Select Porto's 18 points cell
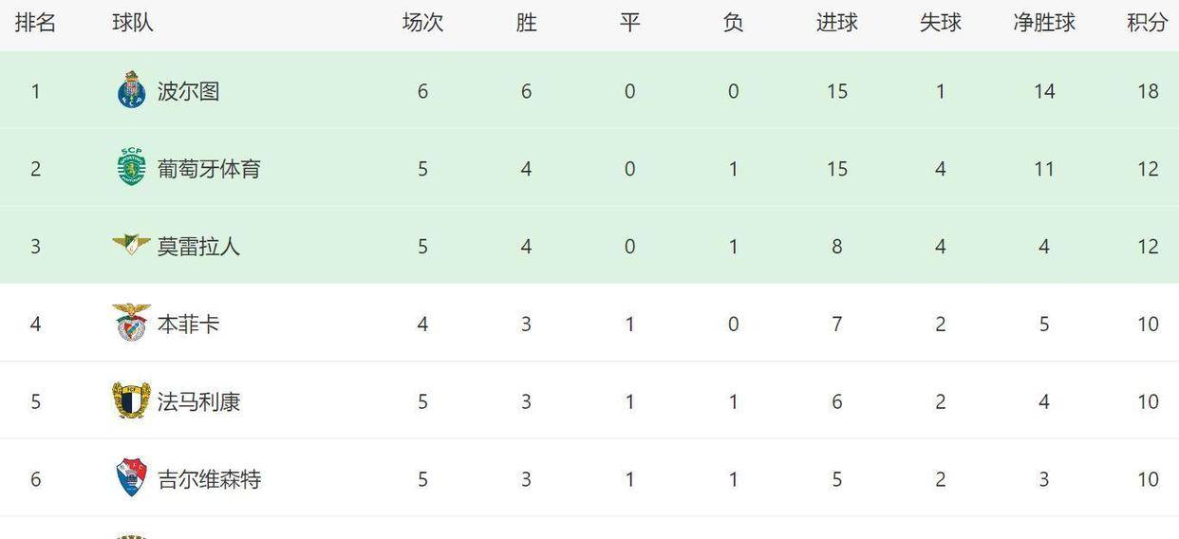Image resolution: width=1179 pixels, height=539 pixels. click(1148, 91)
